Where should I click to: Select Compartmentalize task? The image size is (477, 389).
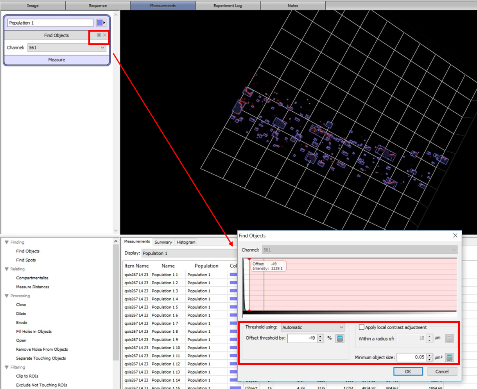click(32, 278)
